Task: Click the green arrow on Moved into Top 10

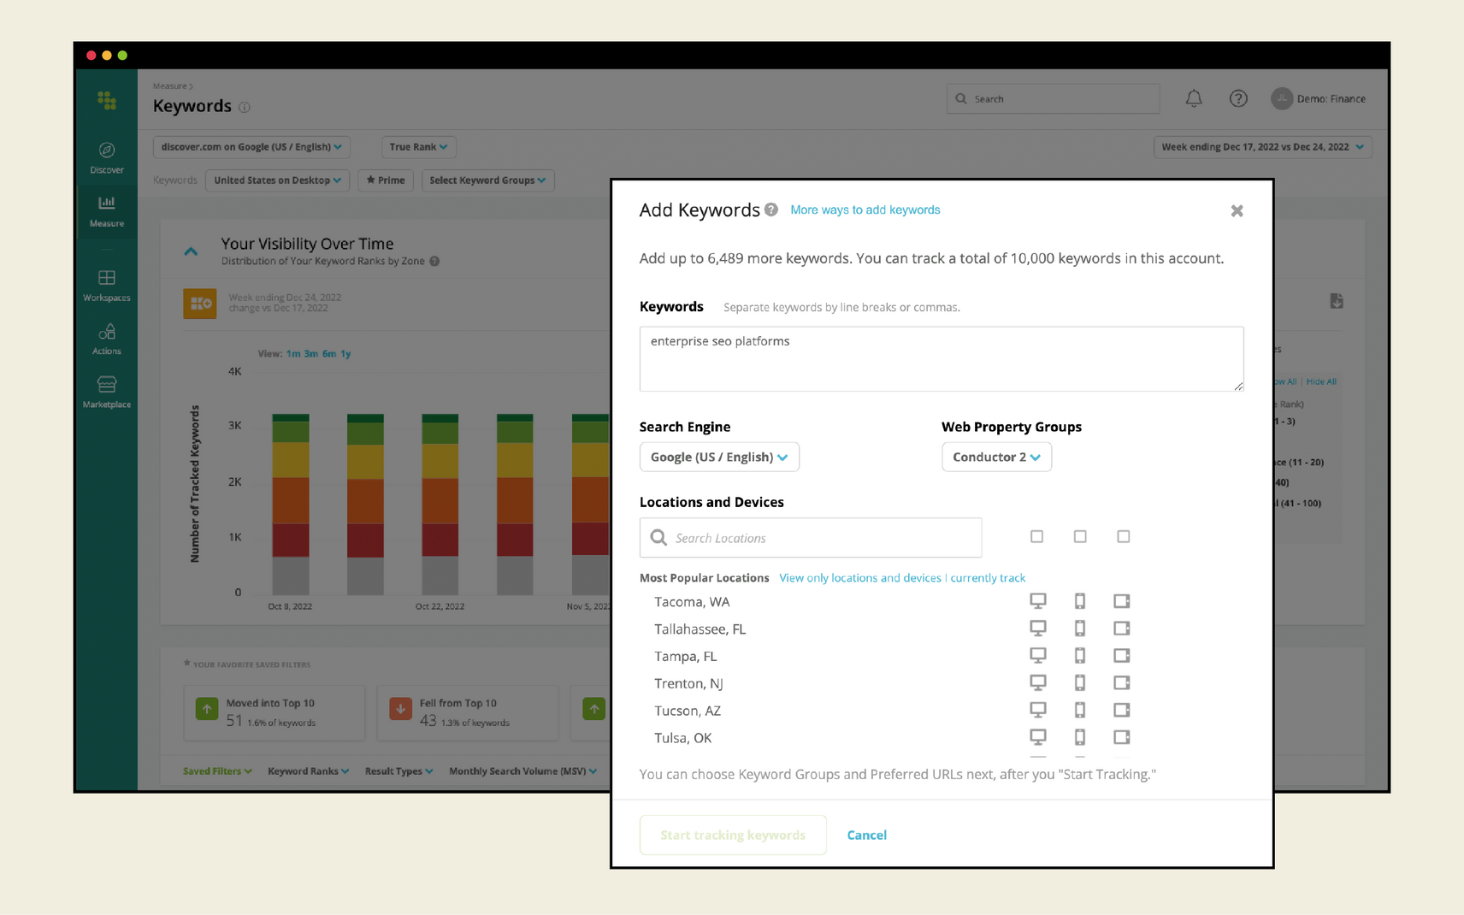Action: click(207, 709)
